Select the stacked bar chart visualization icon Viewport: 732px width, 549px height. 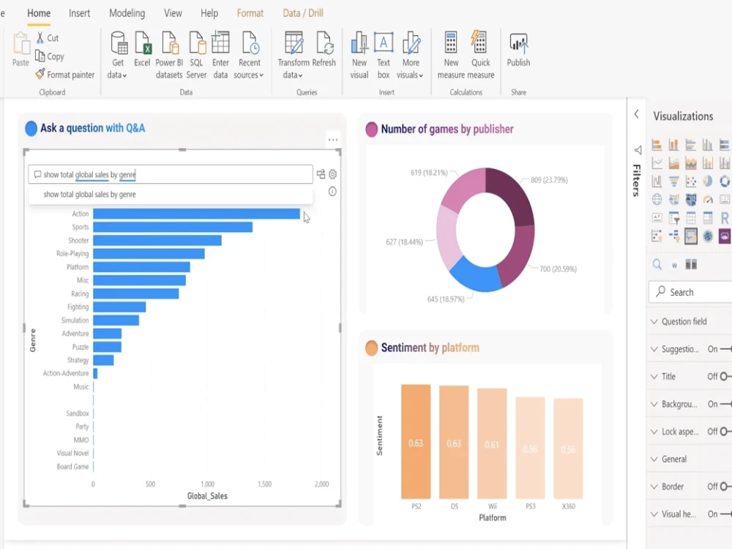[657, 145]
